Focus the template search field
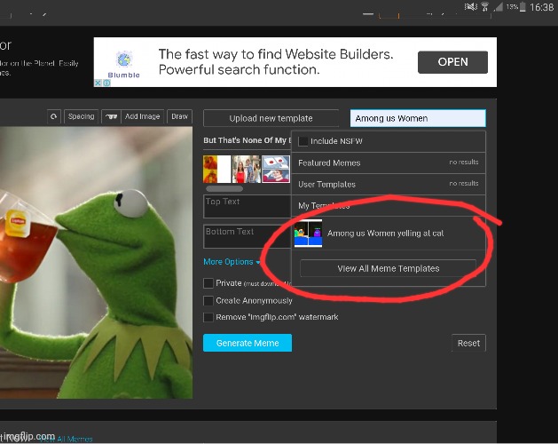 tap(418, 118)
